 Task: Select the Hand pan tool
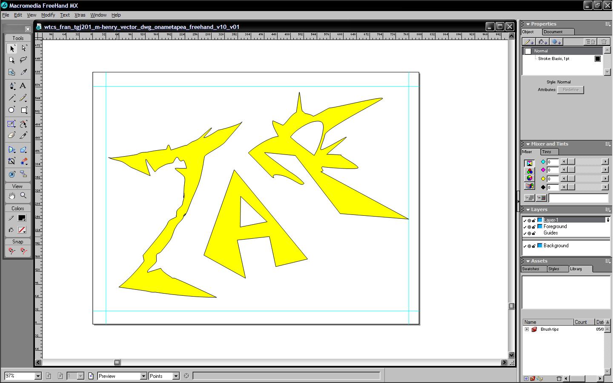point(11,196)
